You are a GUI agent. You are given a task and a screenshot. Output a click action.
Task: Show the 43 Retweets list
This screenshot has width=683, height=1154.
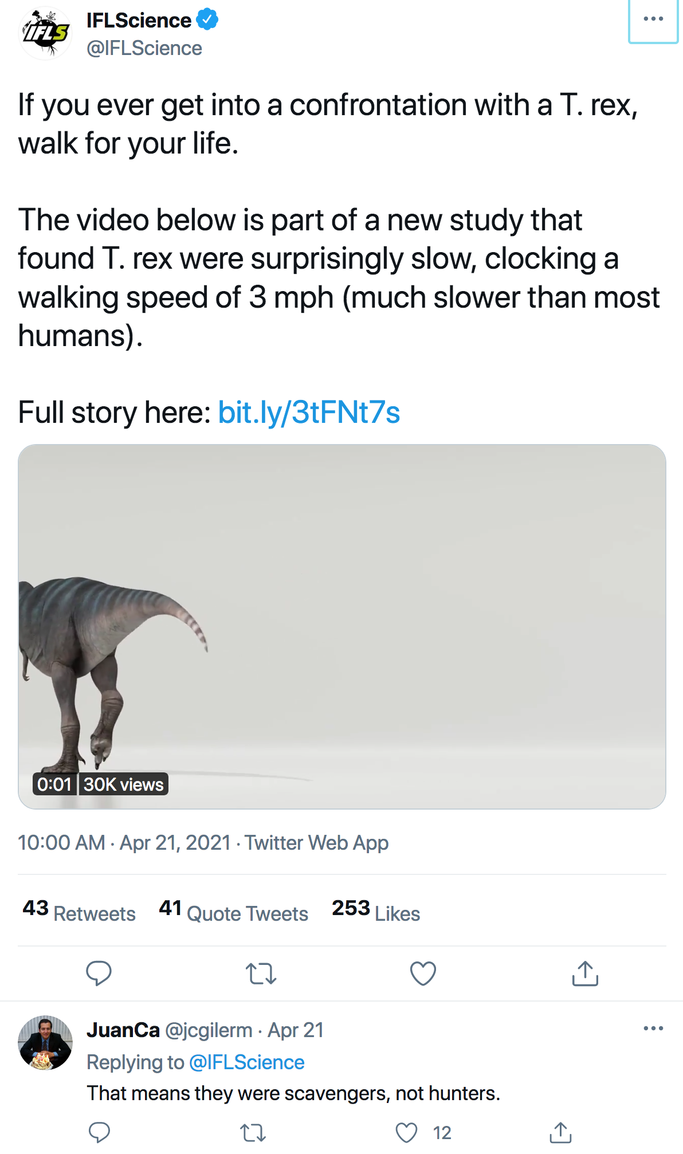[79, 911]
